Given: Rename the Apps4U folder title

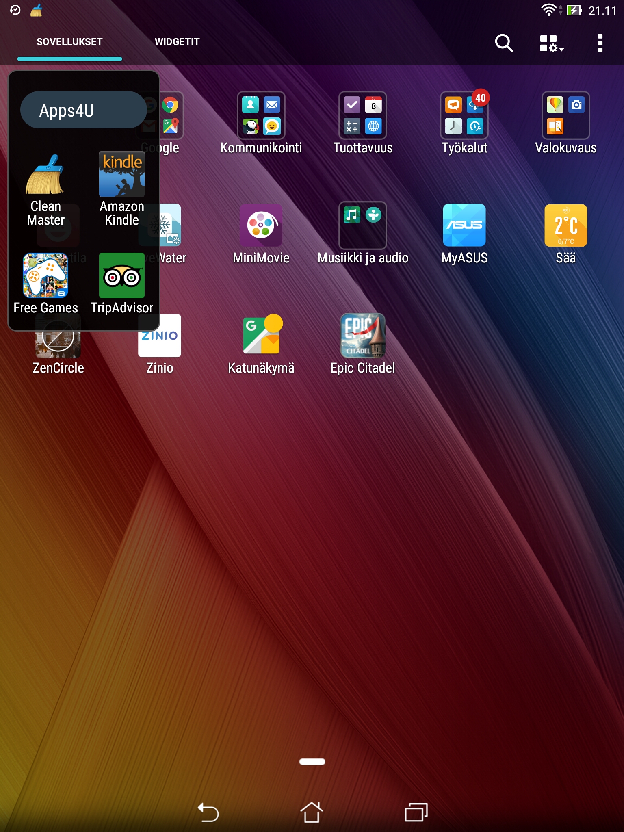Looking at the screenshot, I should 83,110.
